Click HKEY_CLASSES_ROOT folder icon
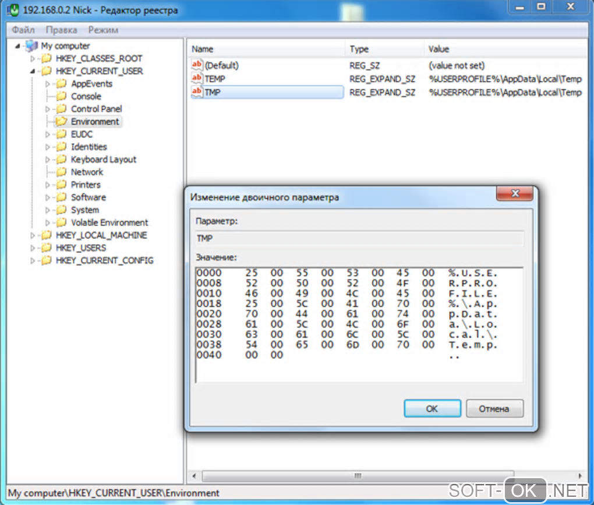 coord(46,58)
